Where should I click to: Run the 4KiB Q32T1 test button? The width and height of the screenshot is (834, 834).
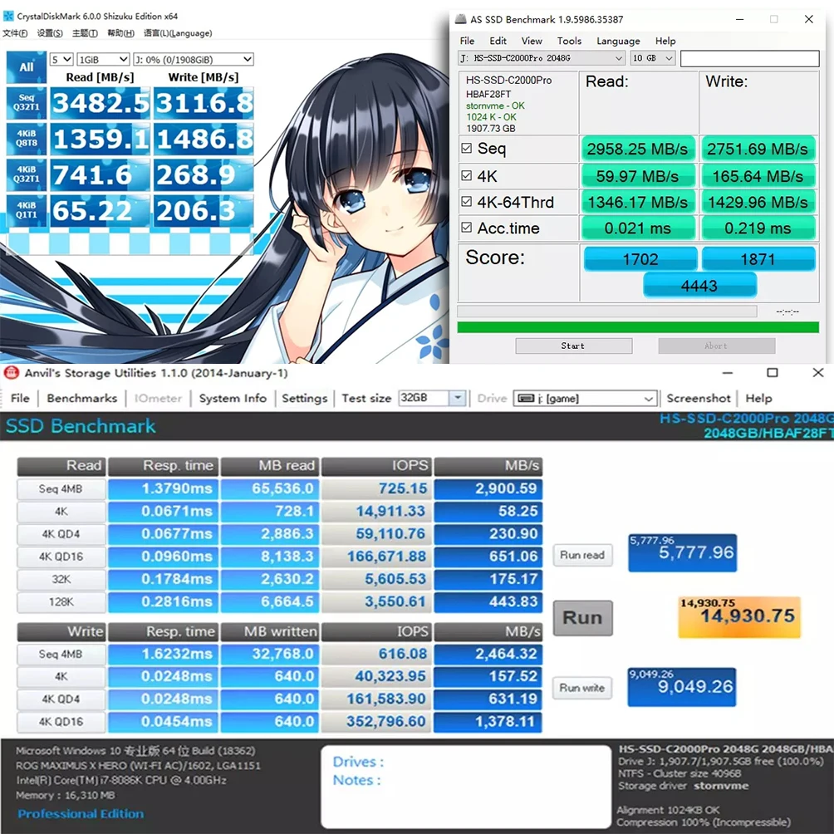(x=26, y=174)
